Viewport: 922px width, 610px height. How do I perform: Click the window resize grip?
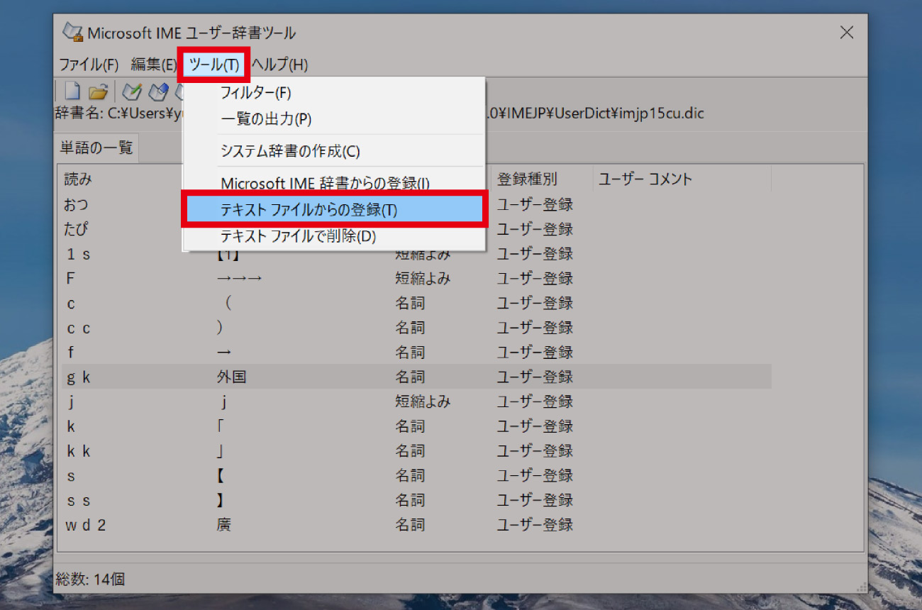pyautogui.click(x=860, y=587)
